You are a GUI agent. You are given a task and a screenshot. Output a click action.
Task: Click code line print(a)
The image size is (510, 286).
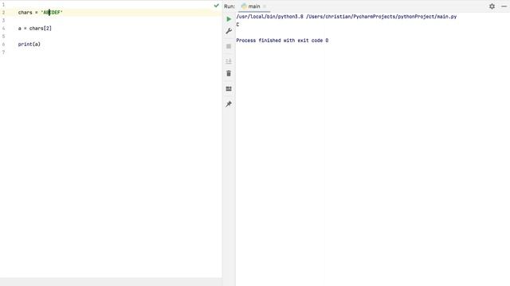(x=29, y=44)
